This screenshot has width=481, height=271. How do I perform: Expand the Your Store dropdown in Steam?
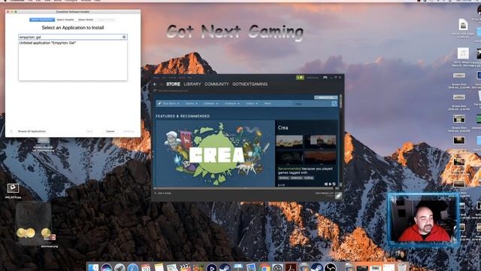tap(171, 104)
